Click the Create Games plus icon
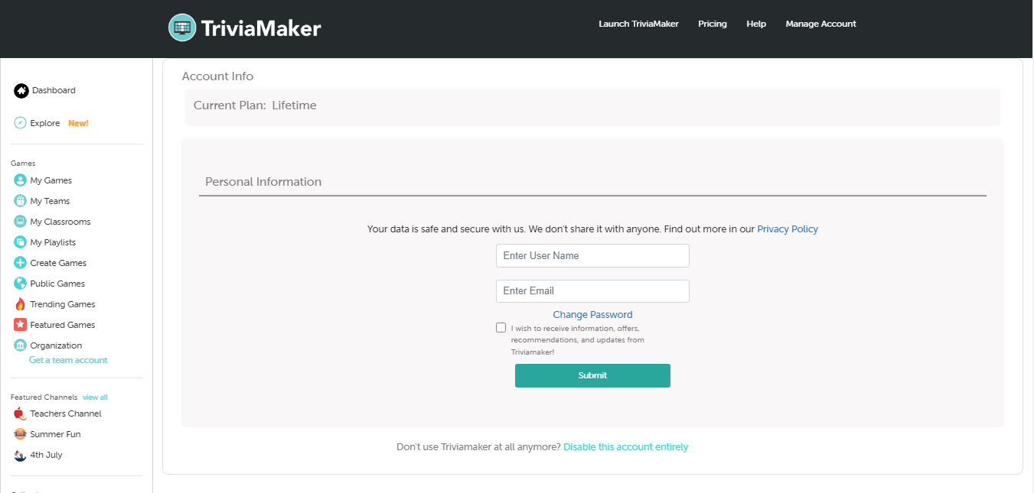The height and width of the screenshot is (493, 1034). pos(21,263)
